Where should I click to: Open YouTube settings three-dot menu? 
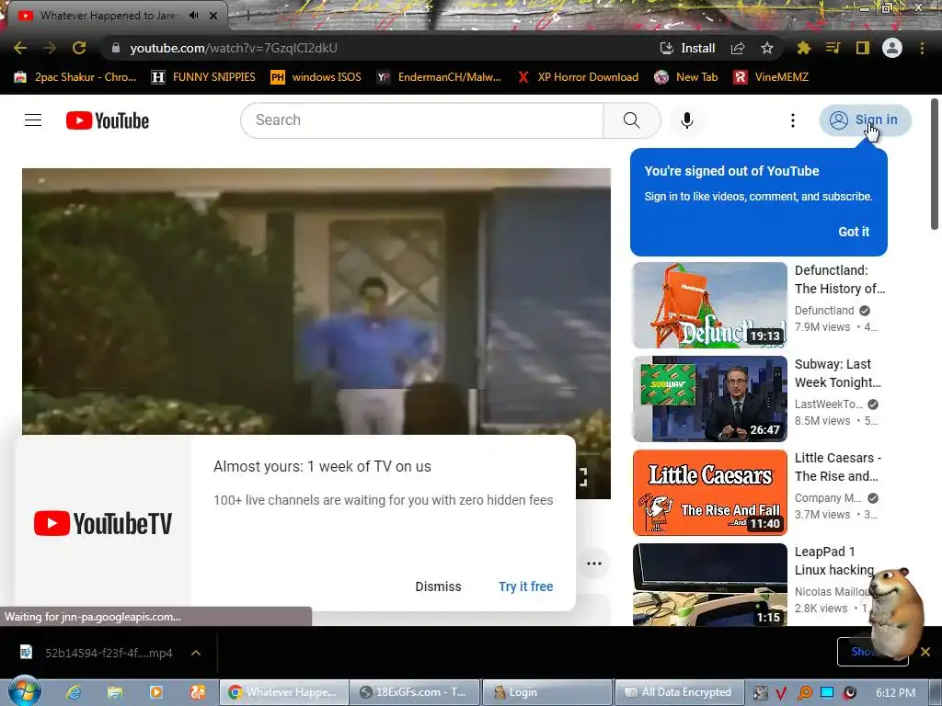point(793,120)
